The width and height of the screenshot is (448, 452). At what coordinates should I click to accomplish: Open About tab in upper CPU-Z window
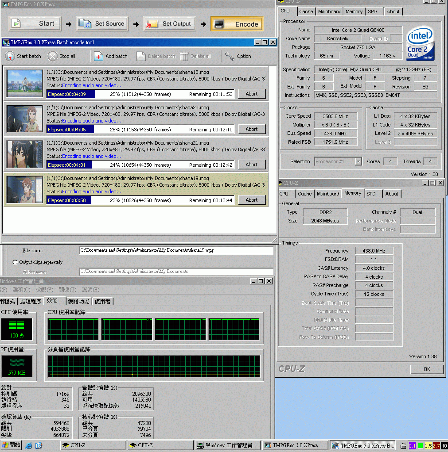pyautogui.click(x=393, y=11)
